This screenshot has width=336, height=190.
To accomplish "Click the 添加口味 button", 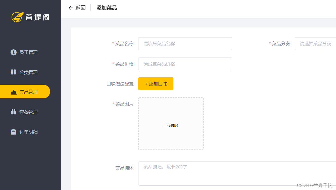I will coord(156,84).
